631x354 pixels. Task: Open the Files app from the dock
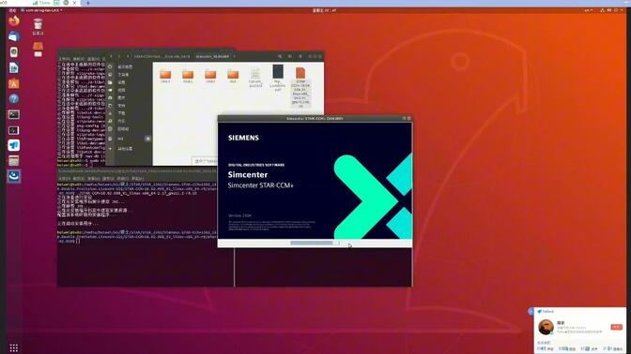point(14,161)
